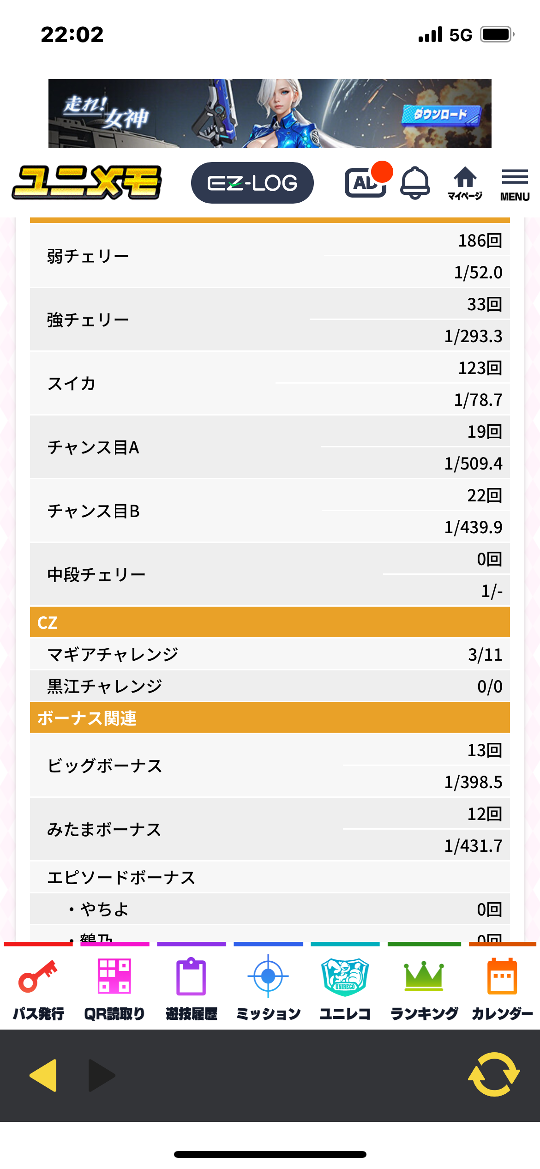Screen dimensions: 540x1169
Task: Open the カレンダー calendar icon
Action: [502, 988]
